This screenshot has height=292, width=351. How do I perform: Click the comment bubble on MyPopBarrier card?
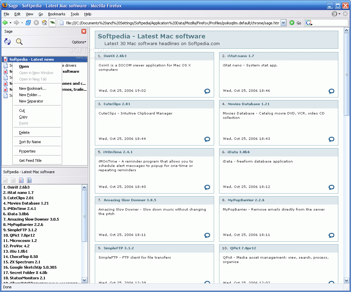331,235
